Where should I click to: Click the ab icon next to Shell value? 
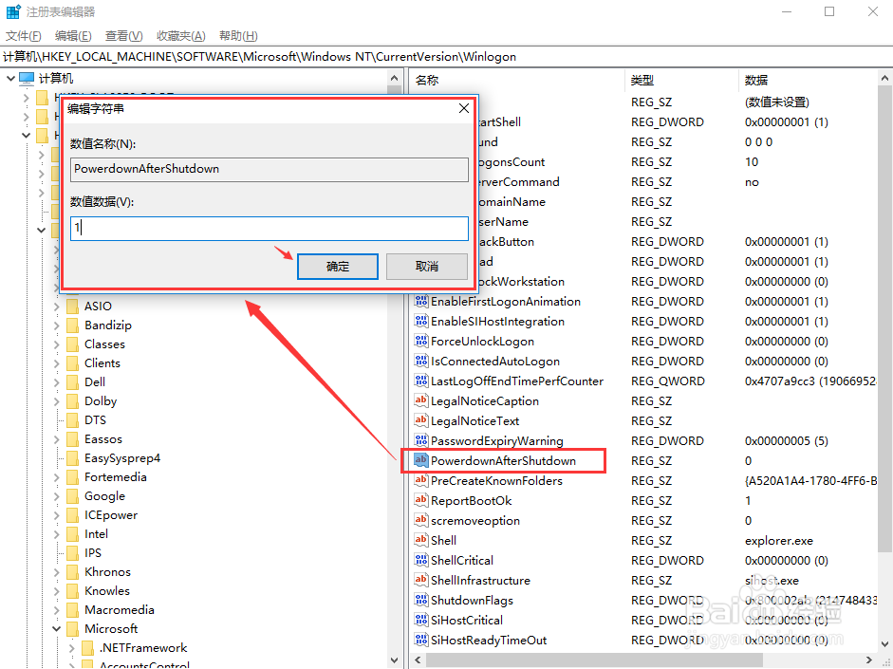tap(420, 540)
